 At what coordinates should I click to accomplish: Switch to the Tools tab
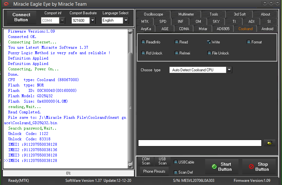tap(214, 14)
